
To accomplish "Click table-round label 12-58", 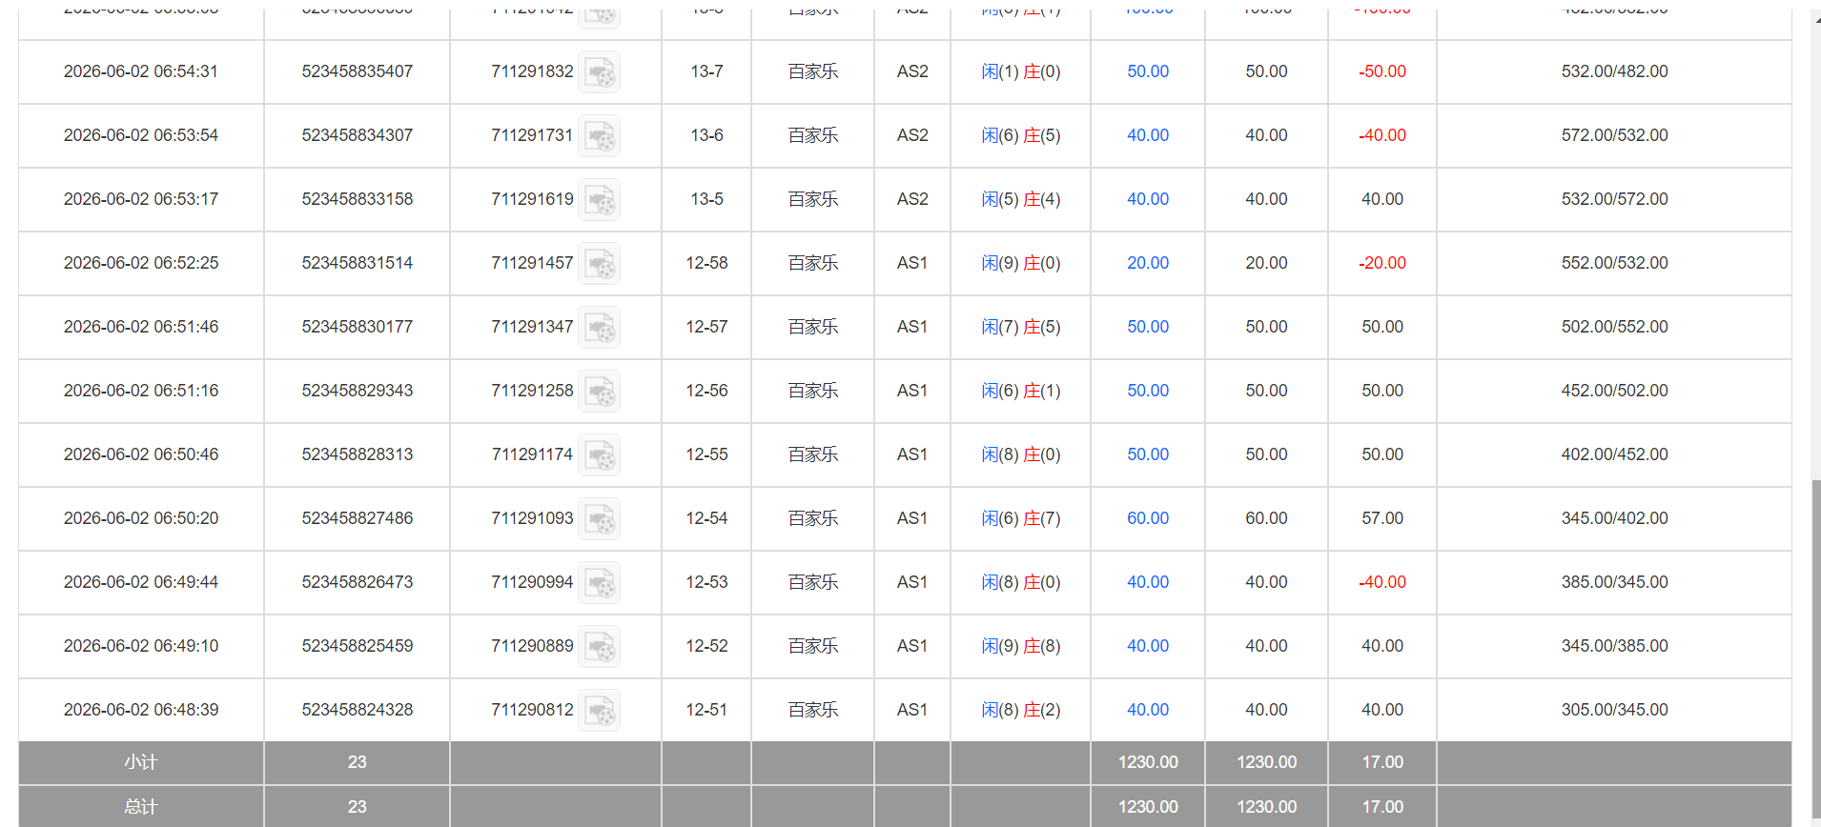I will 706,263.
